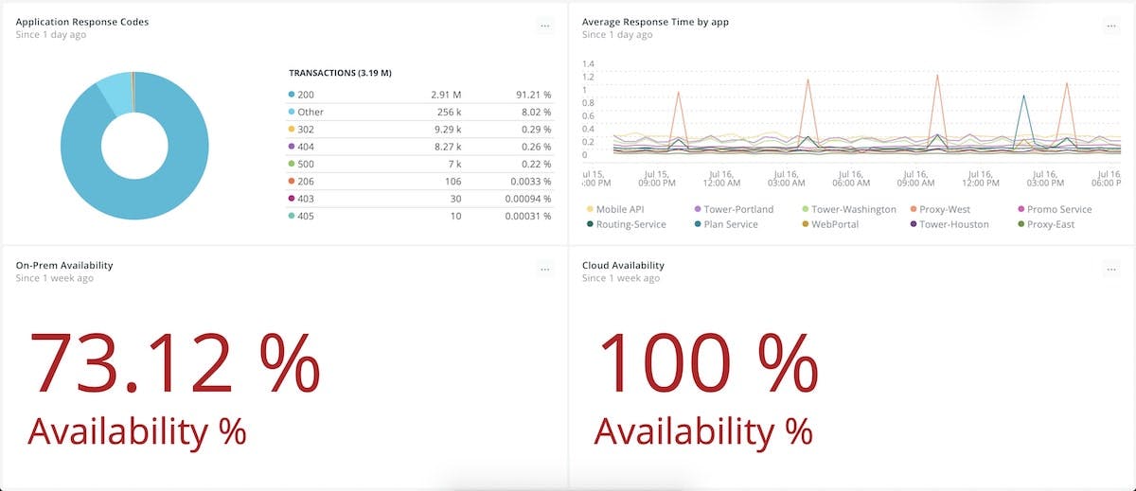Toggle WebPortal series in legend
Image resolution: width=1136 pixels, height=491 pixels.
830,224
